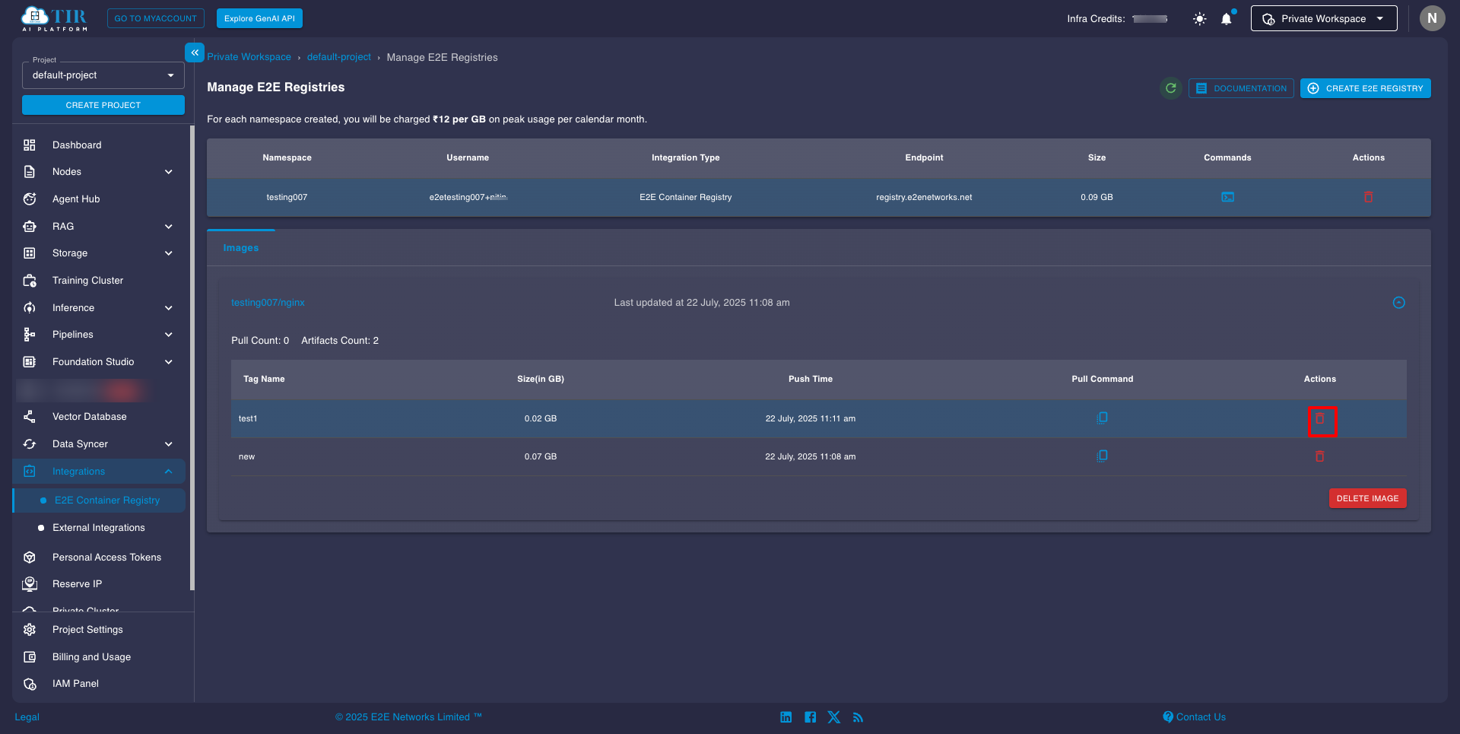Toggle the light/dark theme

tap(1198, 18)
